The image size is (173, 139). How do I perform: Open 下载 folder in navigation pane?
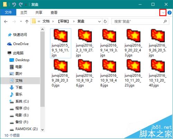[x=19, y=88]
